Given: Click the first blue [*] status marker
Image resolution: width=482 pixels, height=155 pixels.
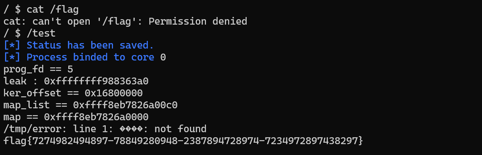Looking at the screenshot, I should click(x=12, y=46).
